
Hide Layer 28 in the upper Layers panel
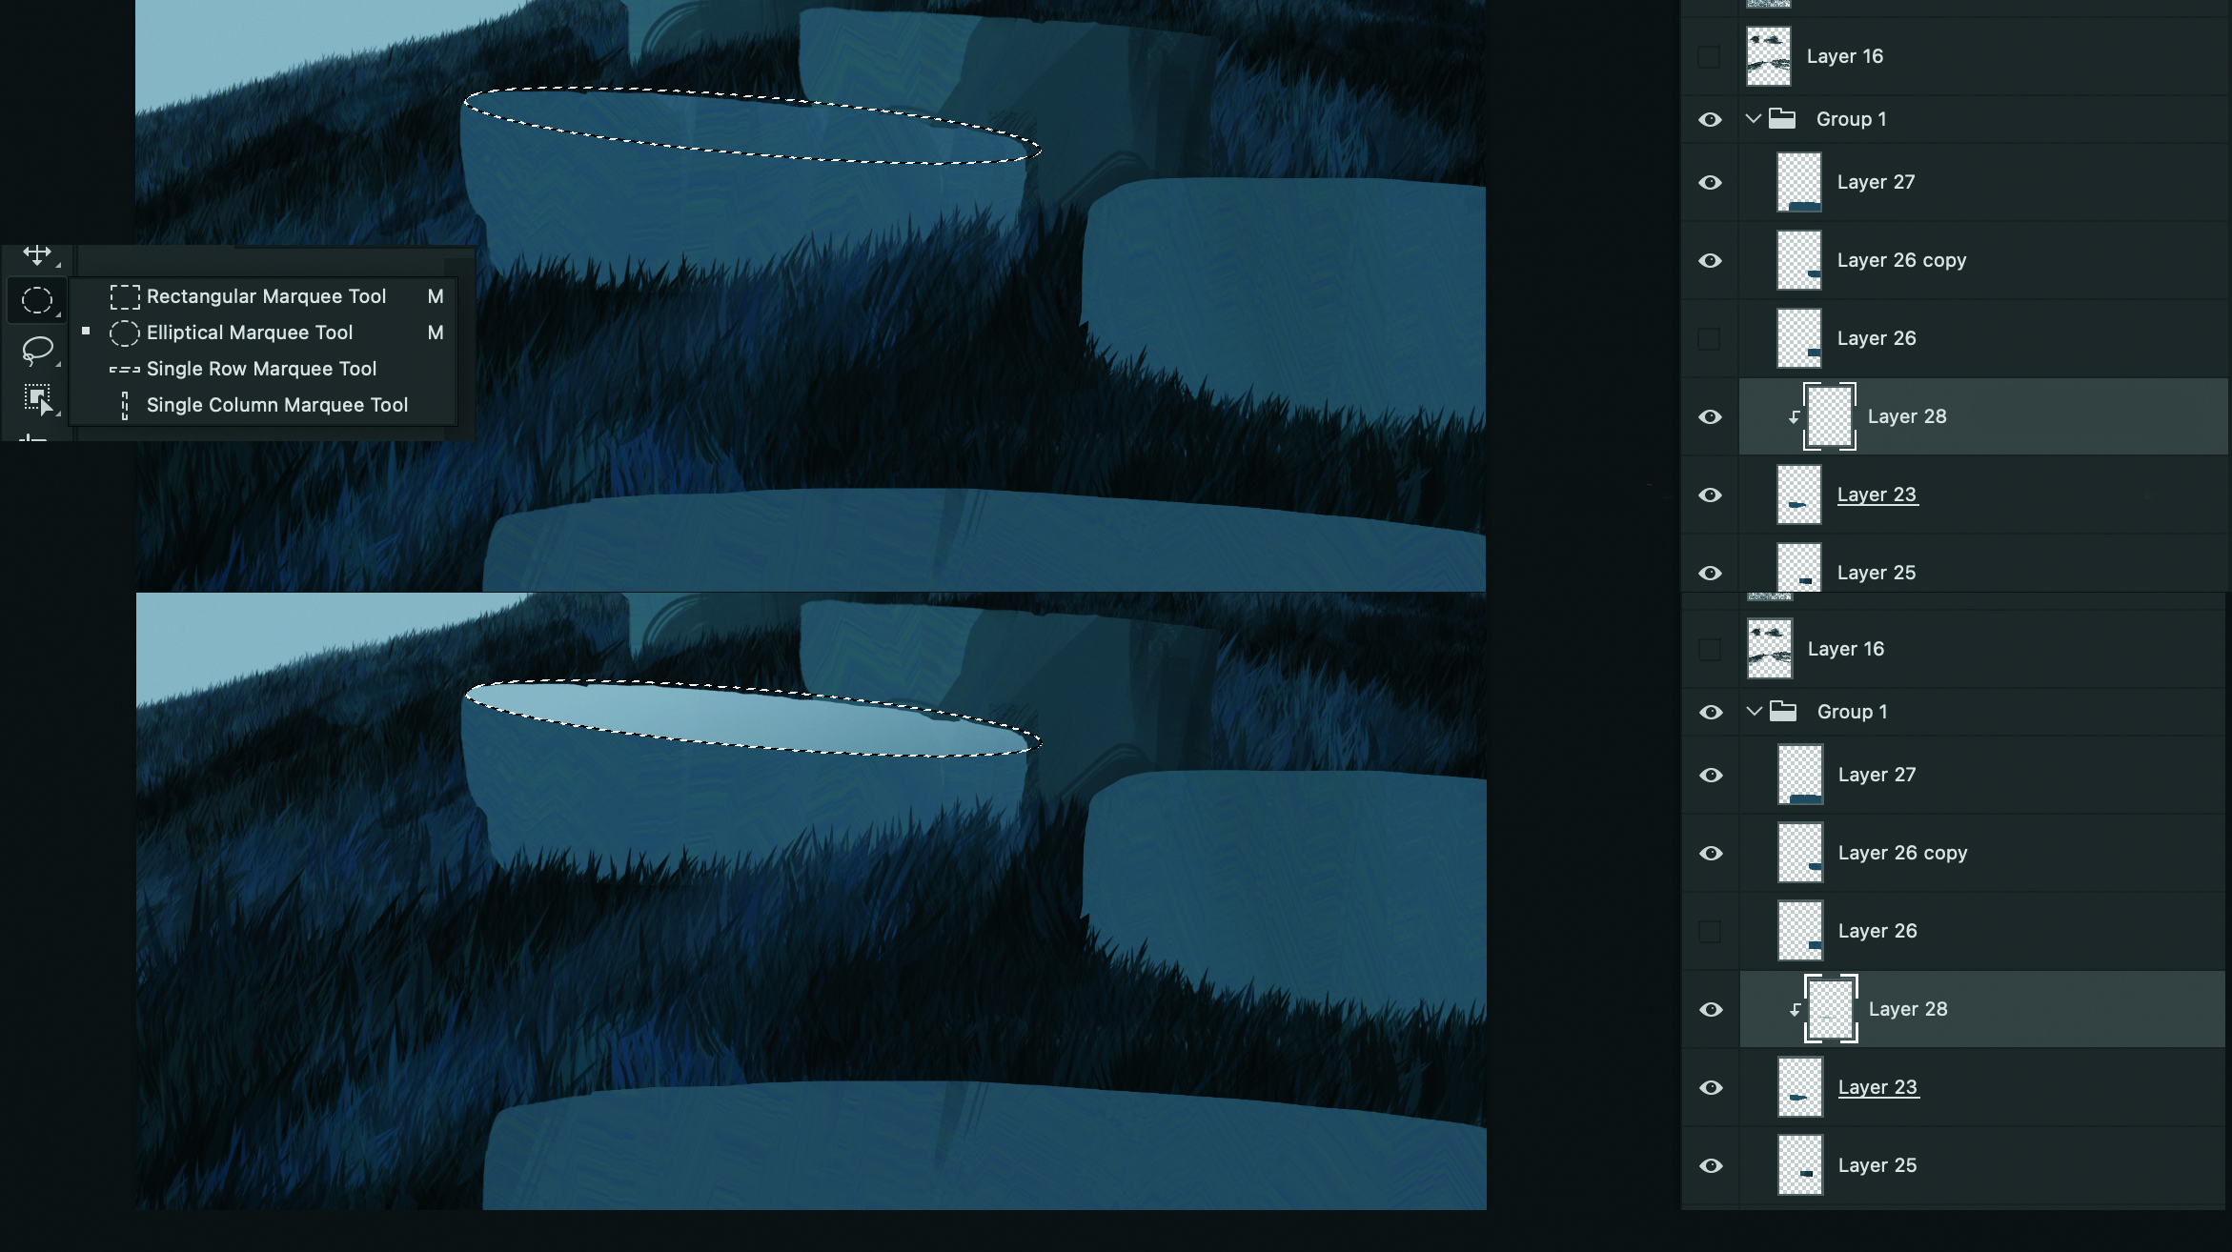pos(1710,416)
